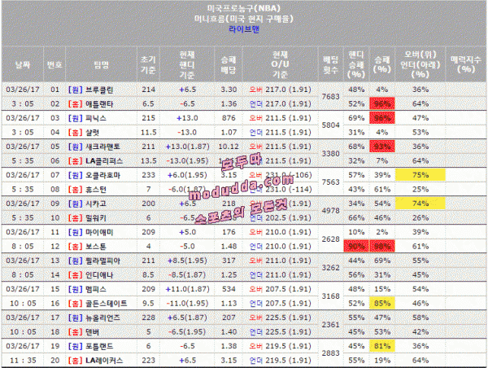Select team name 덴버
The height and width of the screenshot is (368, 488).
[x=93, y=332]
